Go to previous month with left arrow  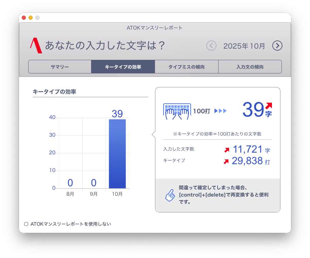click(211, 46)
